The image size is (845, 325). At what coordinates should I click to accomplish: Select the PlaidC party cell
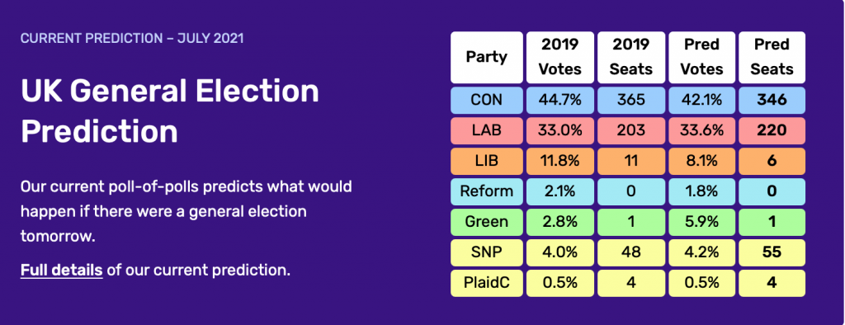click(x=487, y=283)
